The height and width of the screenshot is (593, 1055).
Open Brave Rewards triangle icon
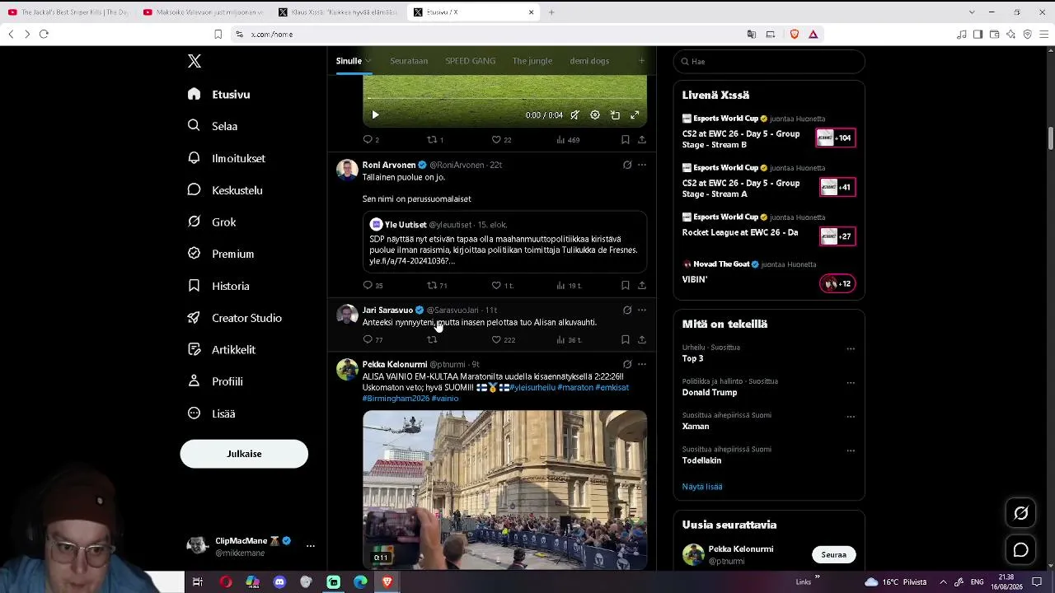tap(813, 35)
